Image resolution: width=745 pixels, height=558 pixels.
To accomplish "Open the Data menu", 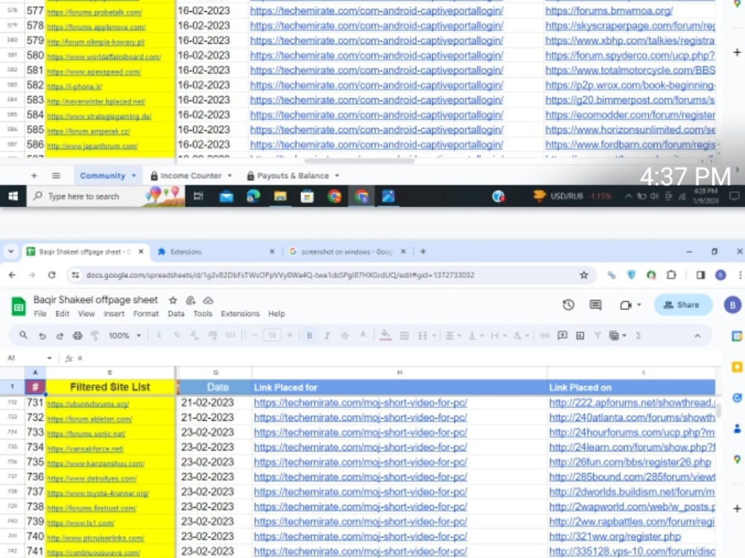I will (x=176, y=314).
